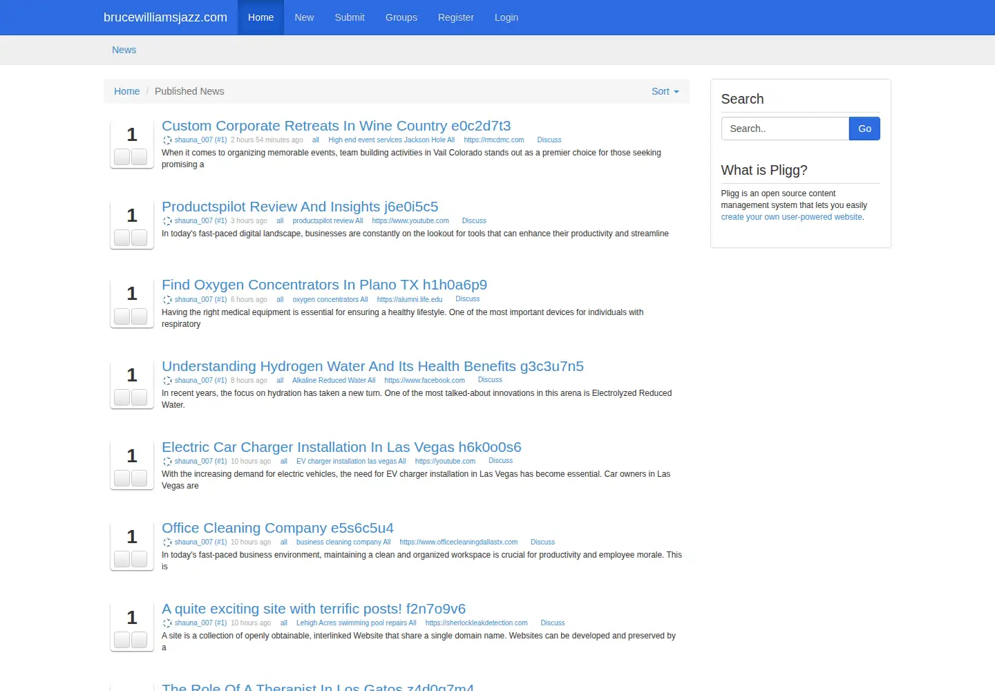Image resolution: width=995 pixels, height=691 pixels.
Task: Downvote the Productspilot Review post using its right vote button
Action: pos(140,238)
